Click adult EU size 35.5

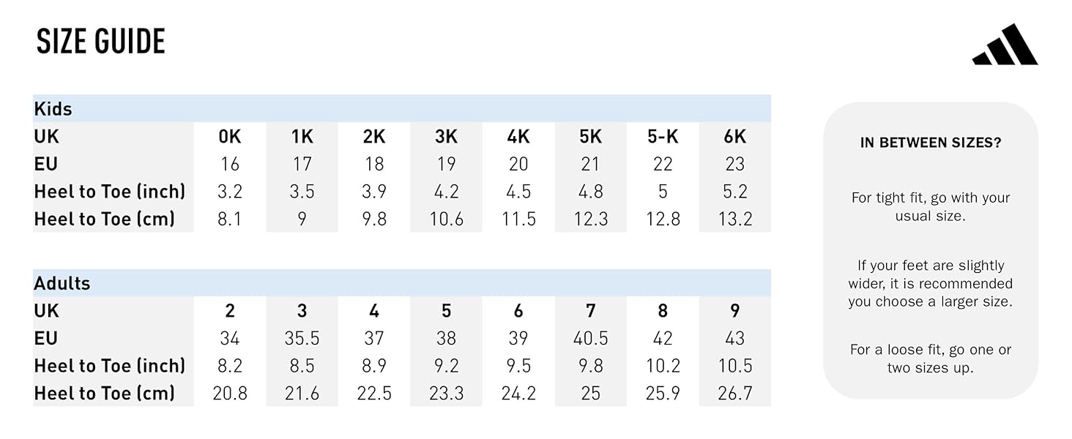click(x=302, y=338)
